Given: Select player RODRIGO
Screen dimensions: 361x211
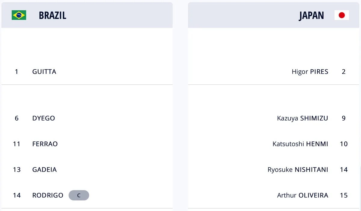Looking at the screenshot, I should click(48, 195).
